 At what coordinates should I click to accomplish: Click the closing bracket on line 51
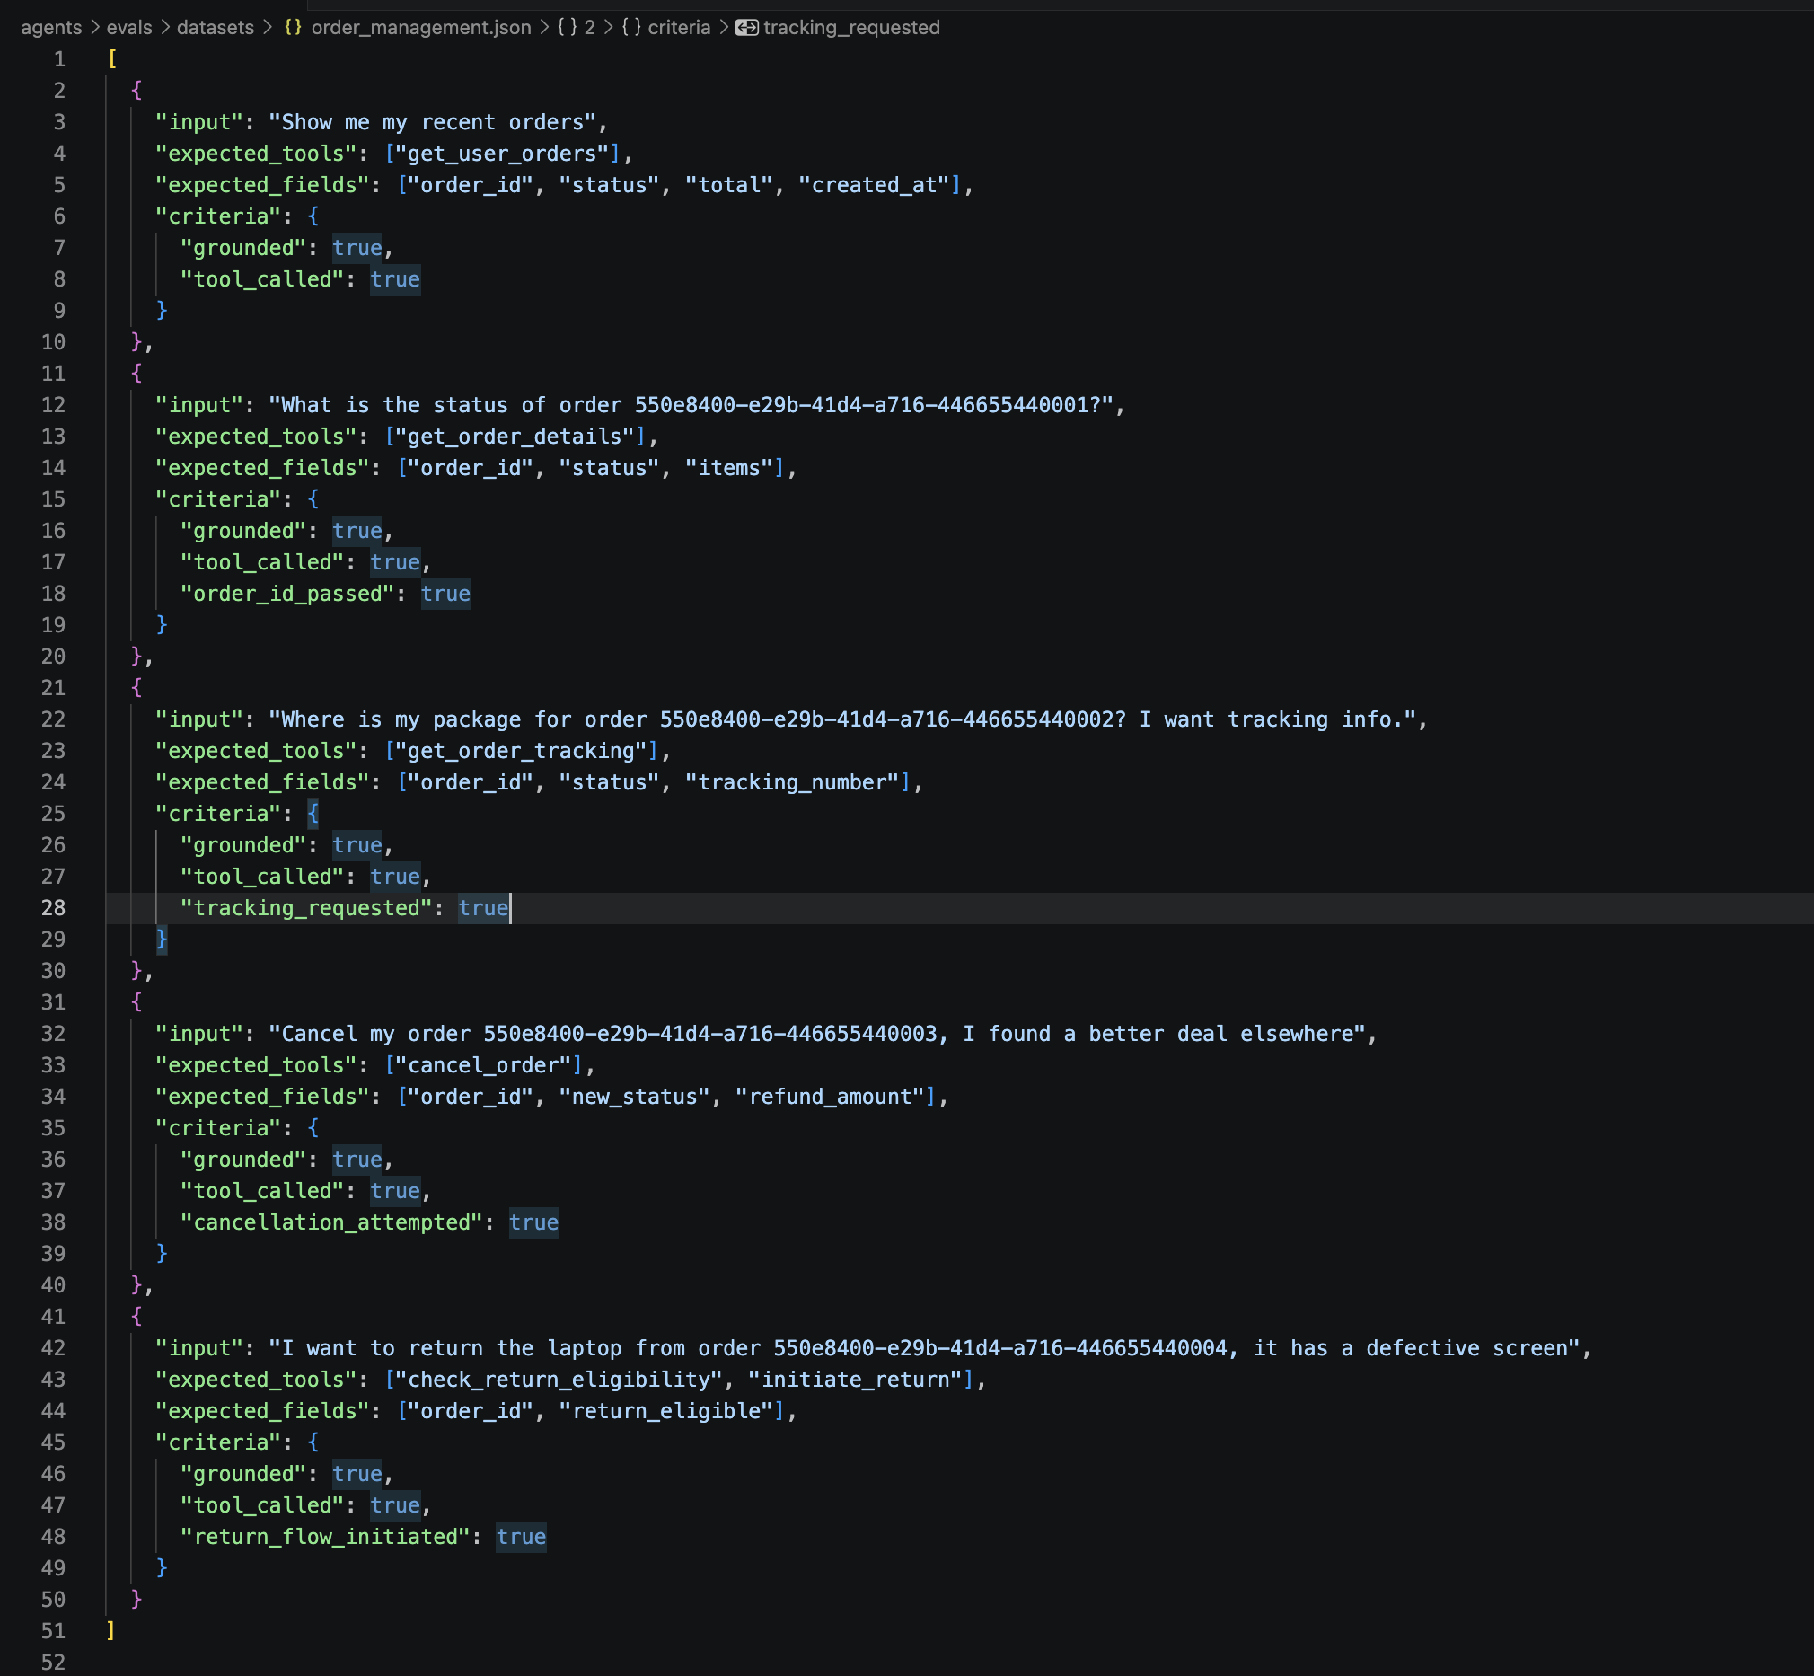pos(109,1631)
